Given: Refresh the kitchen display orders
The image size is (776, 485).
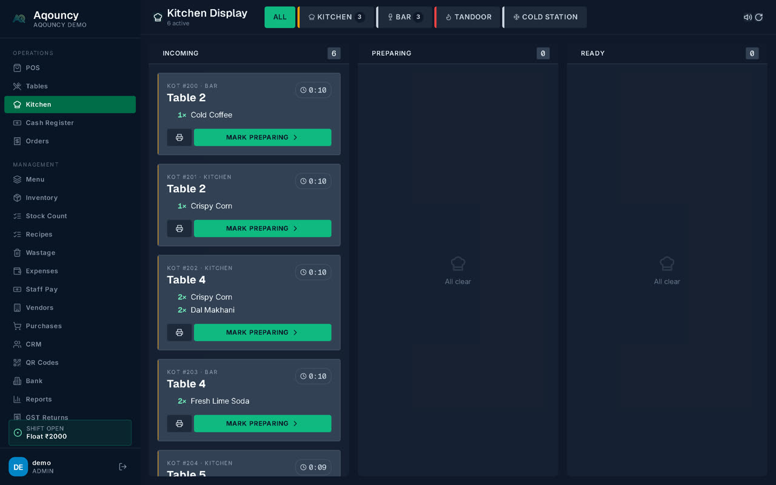Looking at the screenshot, I should pos(758,17).
